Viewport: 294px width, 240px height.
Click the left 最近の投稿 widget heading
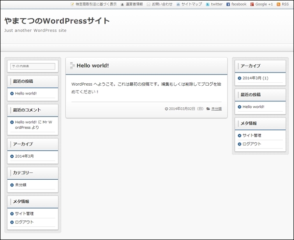(x=23, y=81)
